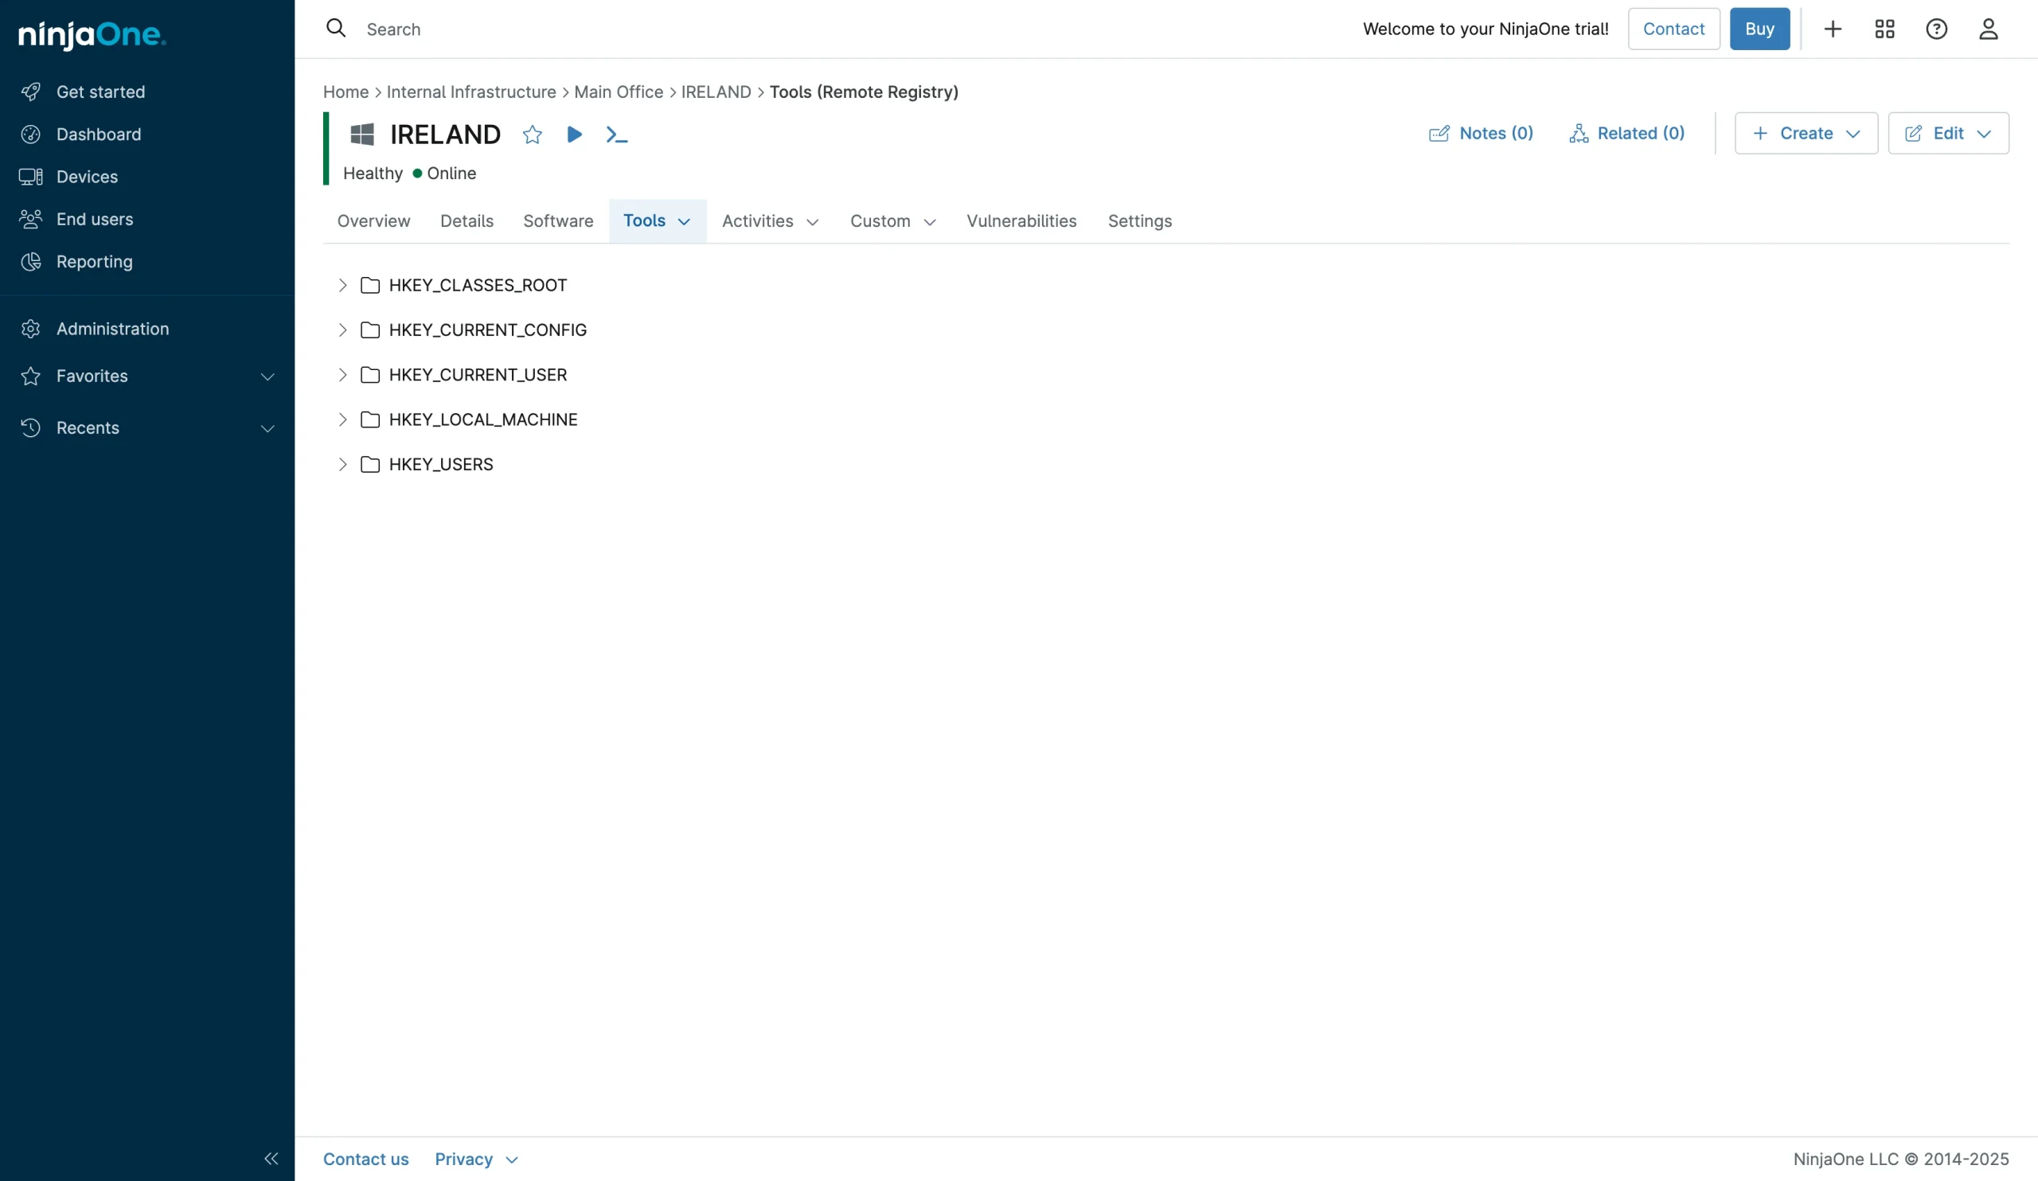Switch to the Details tab
2038x1181 pixels.
[x=467, y=220]
